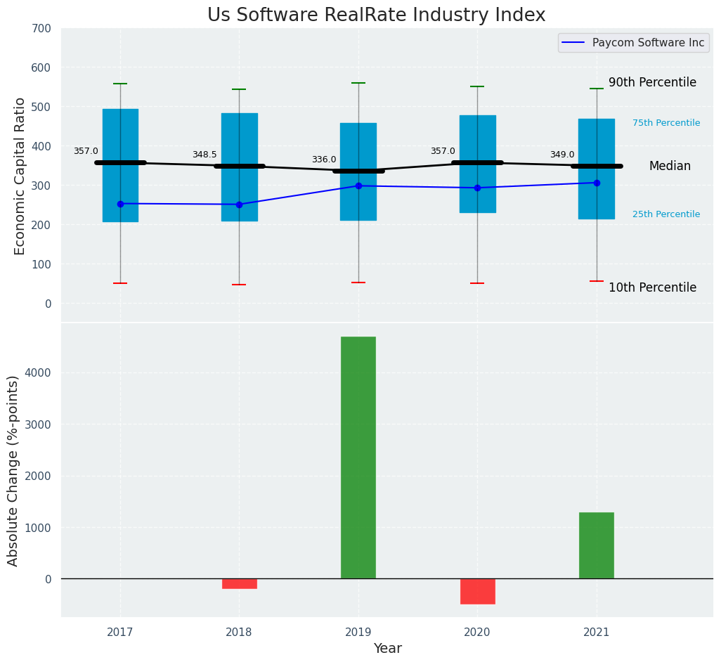This screenshot has width=721, height=662.
Task: Click Paycom's 2021 data point marker
Action: [597, 183]
